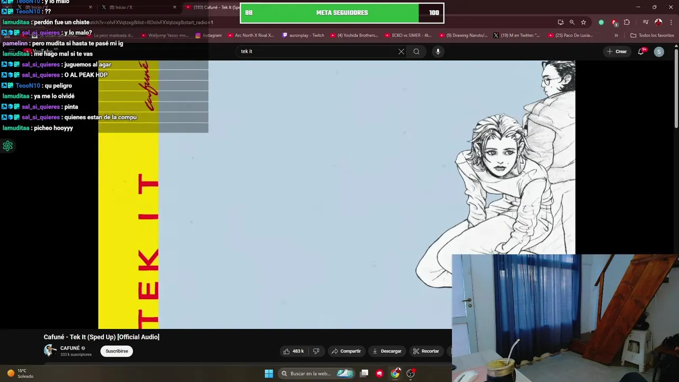The image size is (679, 382).
Task: Click the ChatGPT overlay icon on the left
Action: [x=7, y=146]
